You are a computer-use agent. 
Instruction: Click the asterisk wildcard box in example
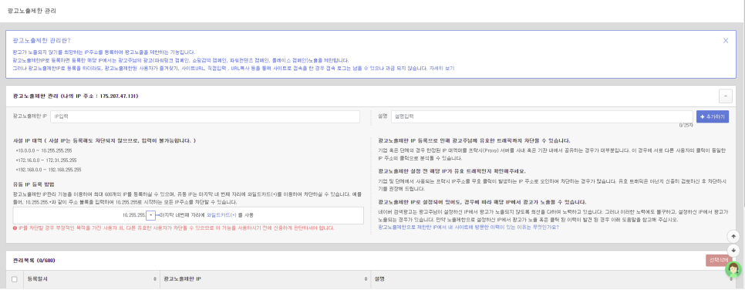[150, 215]
